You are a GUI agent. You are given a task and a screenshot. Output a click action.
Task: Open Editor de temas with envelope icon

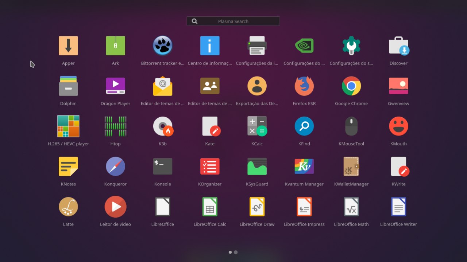click(x=163, y=86)
